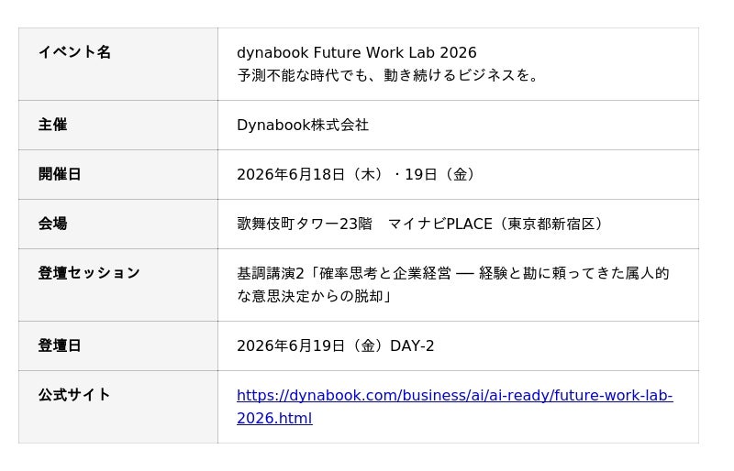Click the 主催 row label

(x=52, y=125)
